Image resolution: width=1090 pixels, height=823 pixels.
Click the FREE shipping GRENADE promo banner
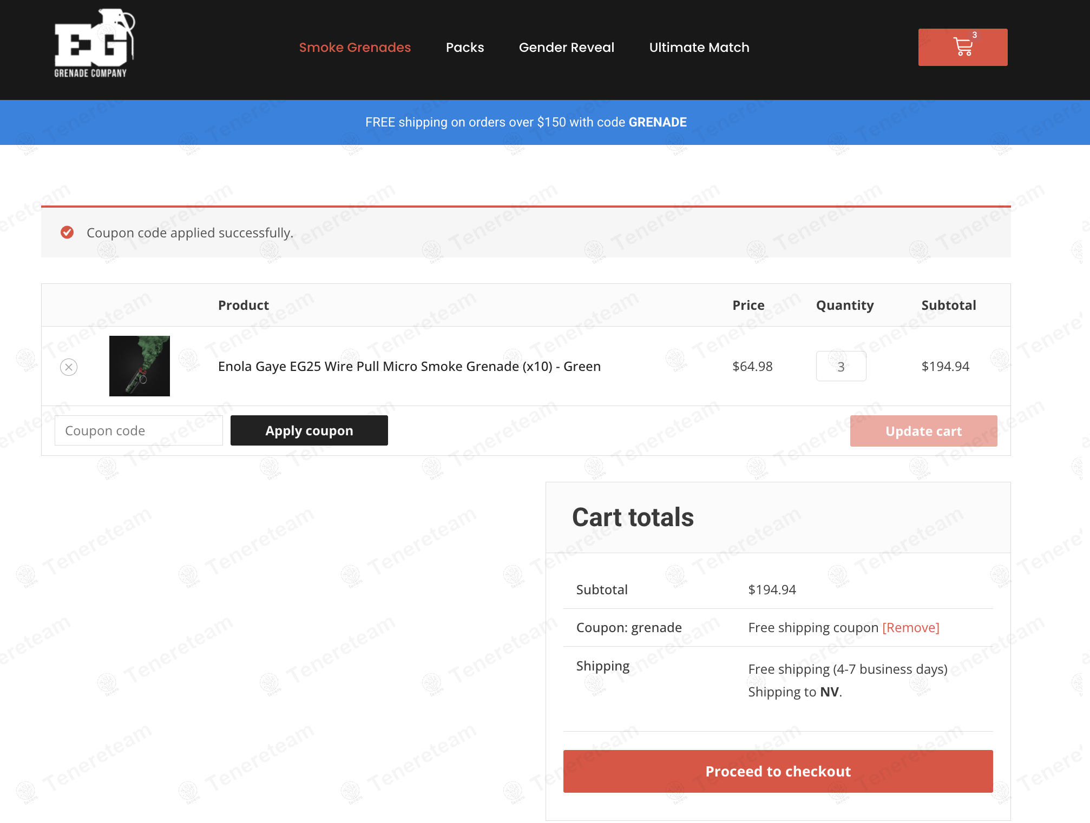[x=526, y=122]
